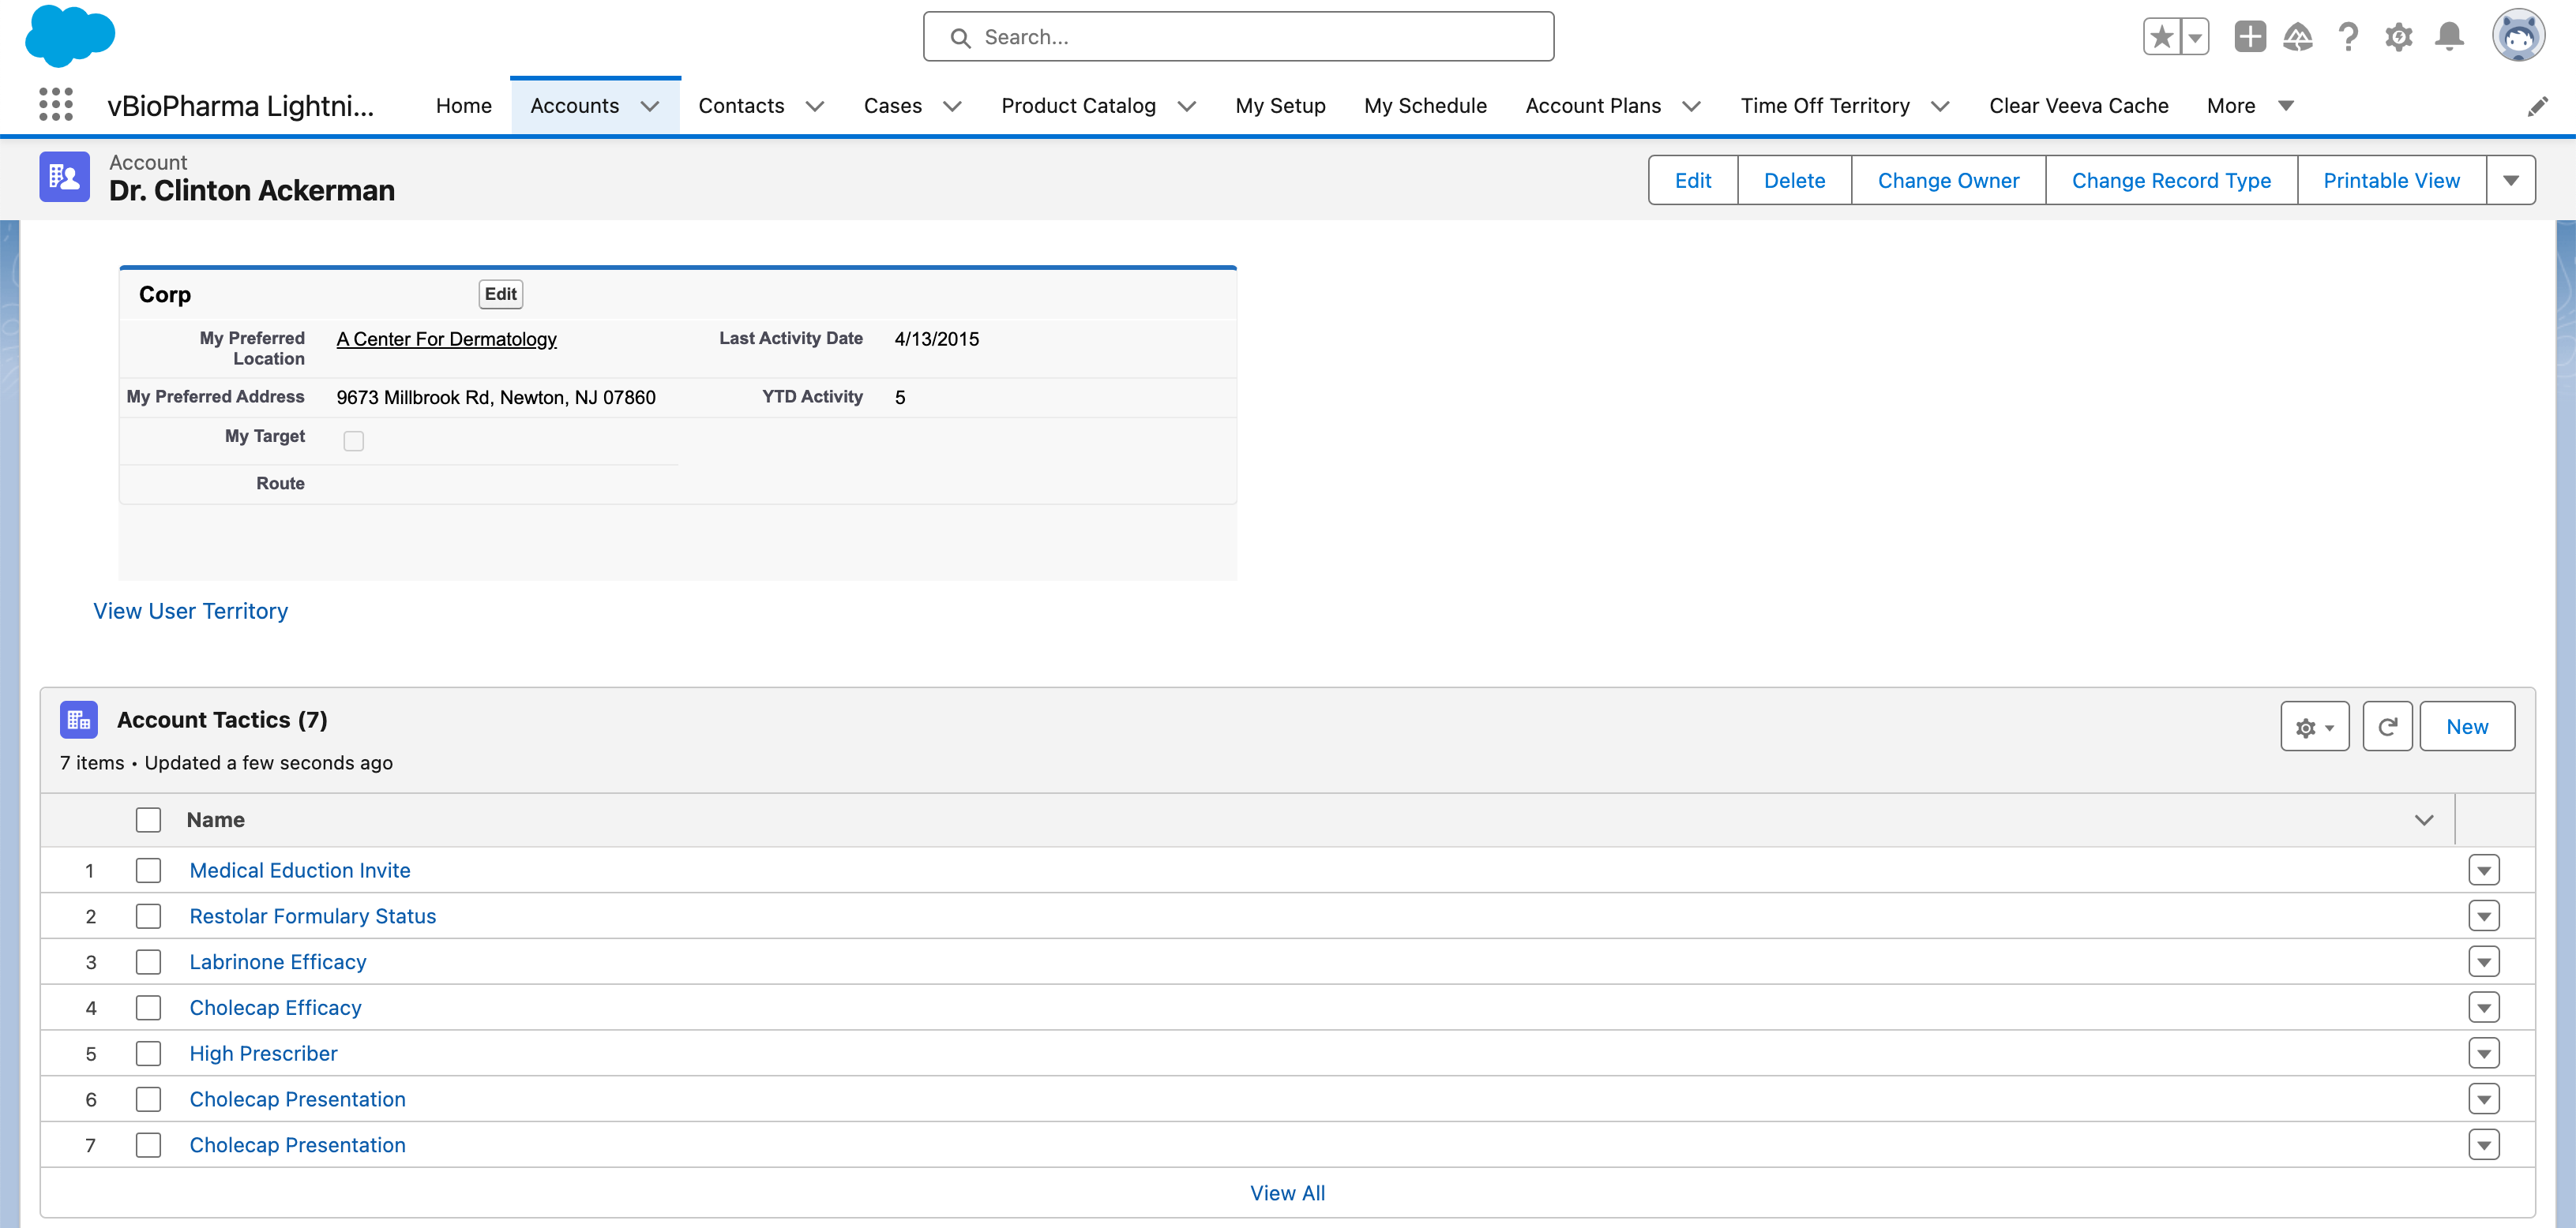Select all Account Tactics via header checkbox
The image size is (2576, 1228).
point(148,819)
